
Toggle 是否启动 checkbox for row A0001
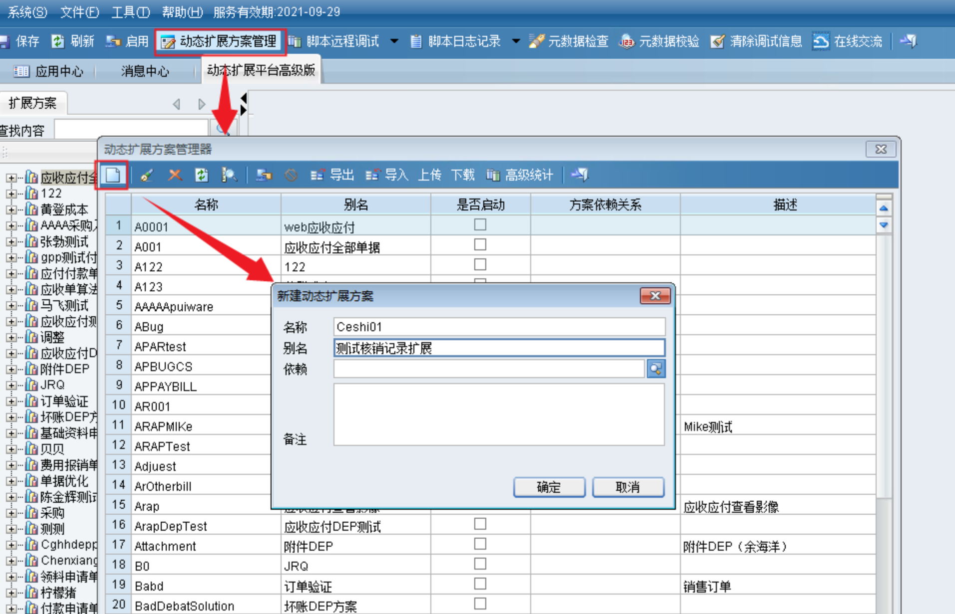(480, 225)
